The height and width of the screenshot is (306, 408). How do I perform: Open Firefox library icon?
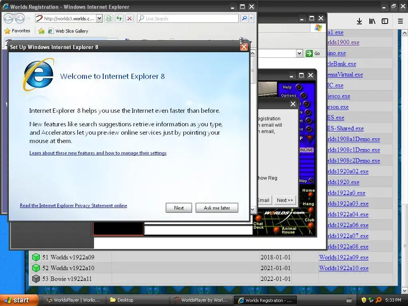click(x=372, y=22)
